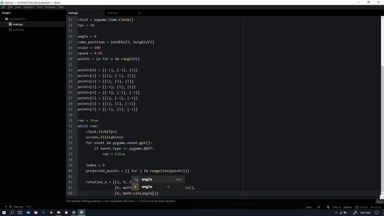
Task: Click the 'points[7]' assignment line
Action: pyautogui.click(x=108, y=109)
